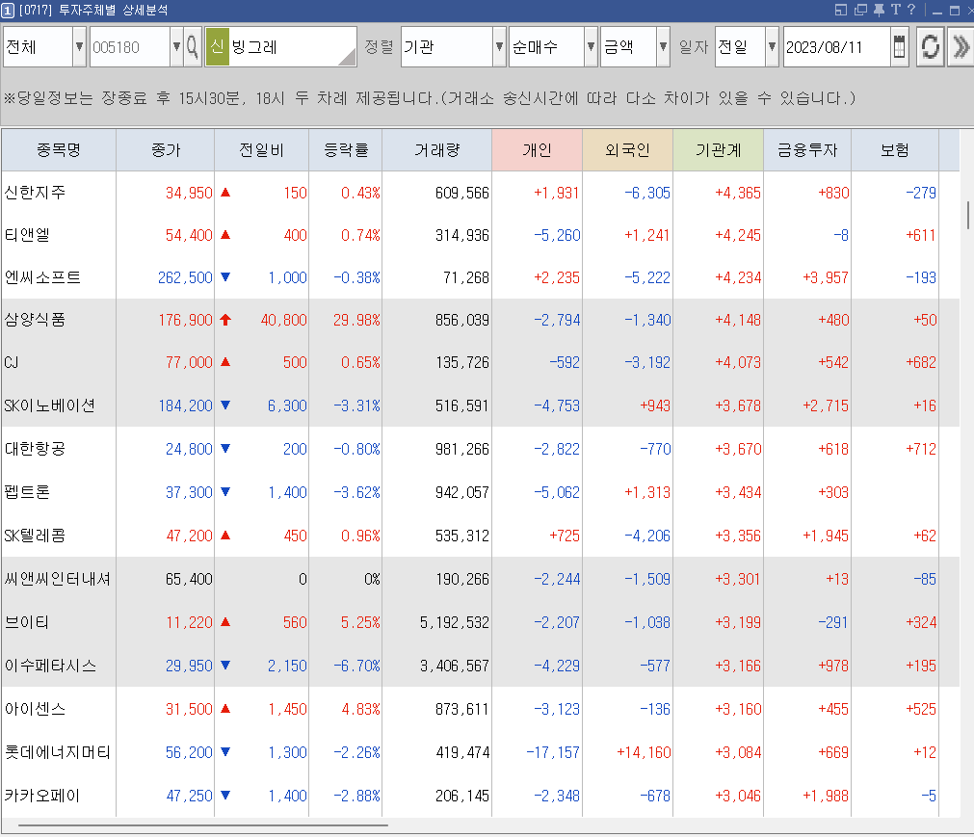Screen dimensions: 974x837
Task: Click the upper-limit arrow in 삼양식품 row
Action: [225, 320]
